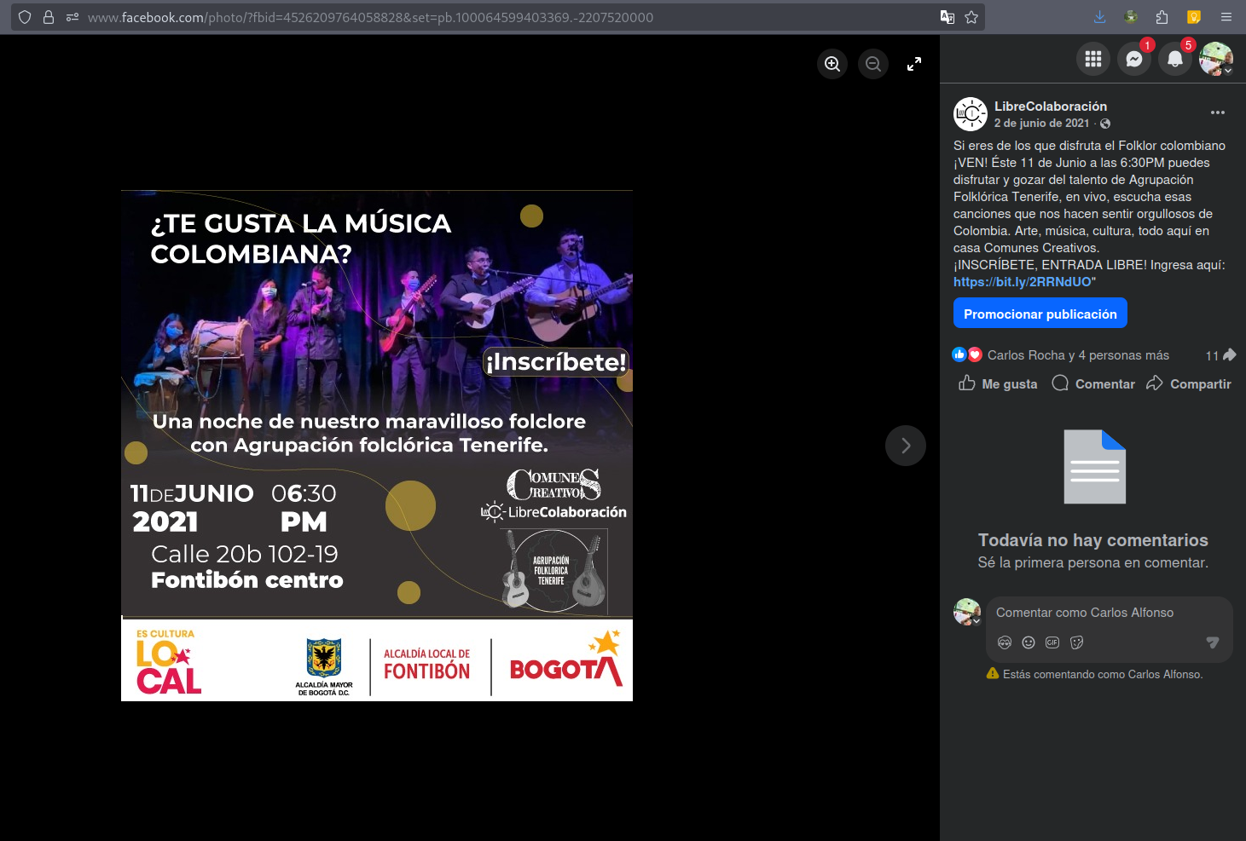Open the emoji picker in comment box

pyautogui.click(x=1029, y=642)
